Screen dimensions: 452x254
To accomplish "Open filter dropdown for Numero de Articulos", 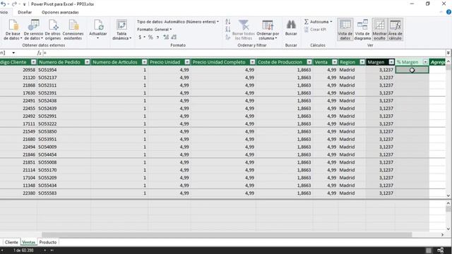I will point(144,62).
